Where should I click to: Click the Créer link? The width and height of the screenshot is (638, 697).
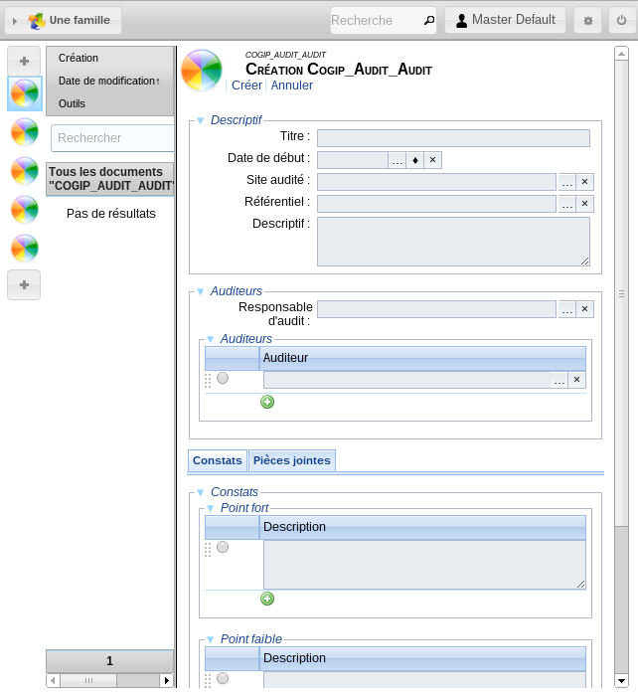246,86
